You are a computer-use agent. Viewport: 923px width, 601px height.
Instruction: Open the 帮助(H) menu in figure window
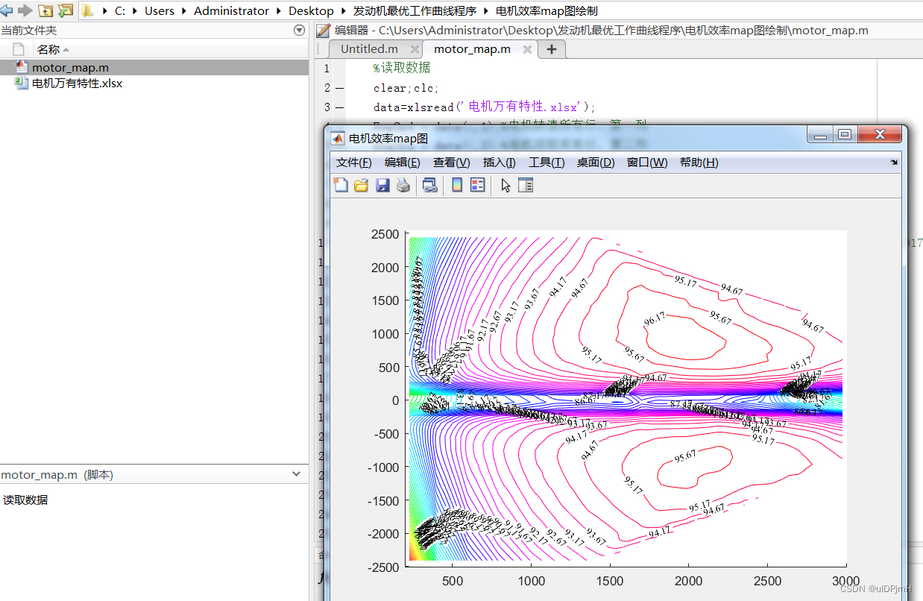tap(699, 163)
